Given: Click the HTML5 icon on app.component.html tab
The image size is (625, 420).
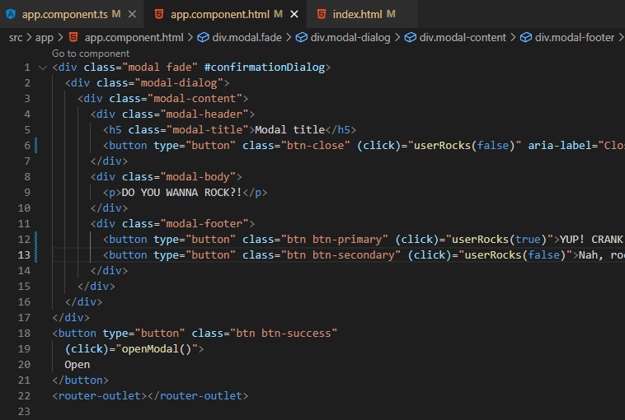Looking at the screenshot, I should pyautogui.click(x=157, y=14).
